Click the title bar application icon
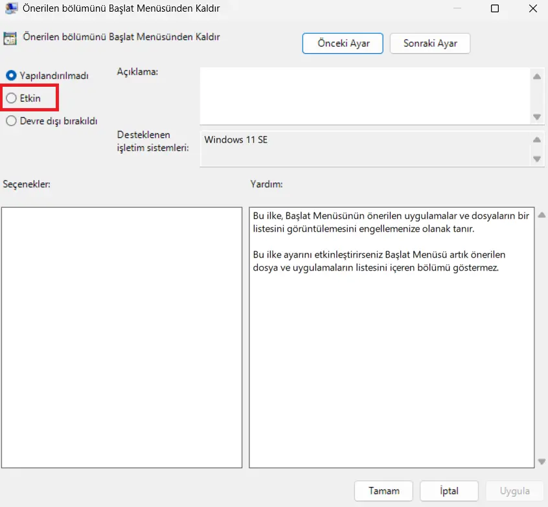Image resolution: width=548 pixels, height=507 pixels. [11, 8]
